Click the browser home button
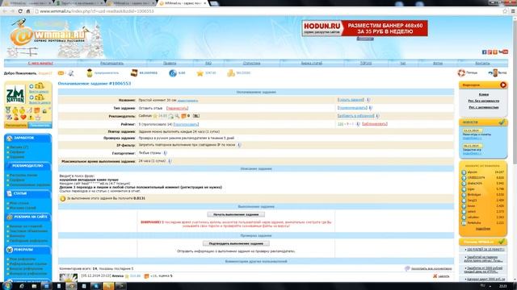 coord(28,11)
